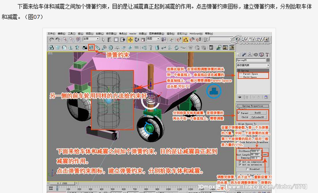Toggle the highlighted Angle Snap icon
This screenshot has width=318, height=193.
point(186,40)
